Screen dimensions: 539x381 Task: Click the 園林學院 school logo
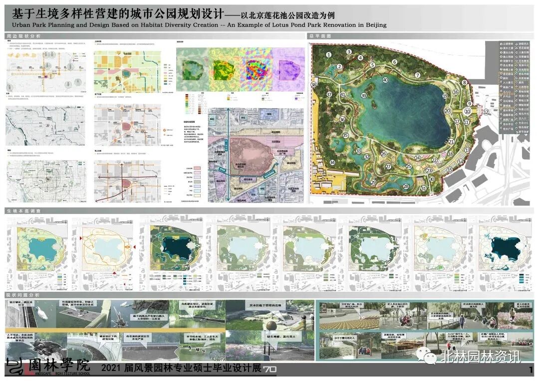click(x=48, y=367)
